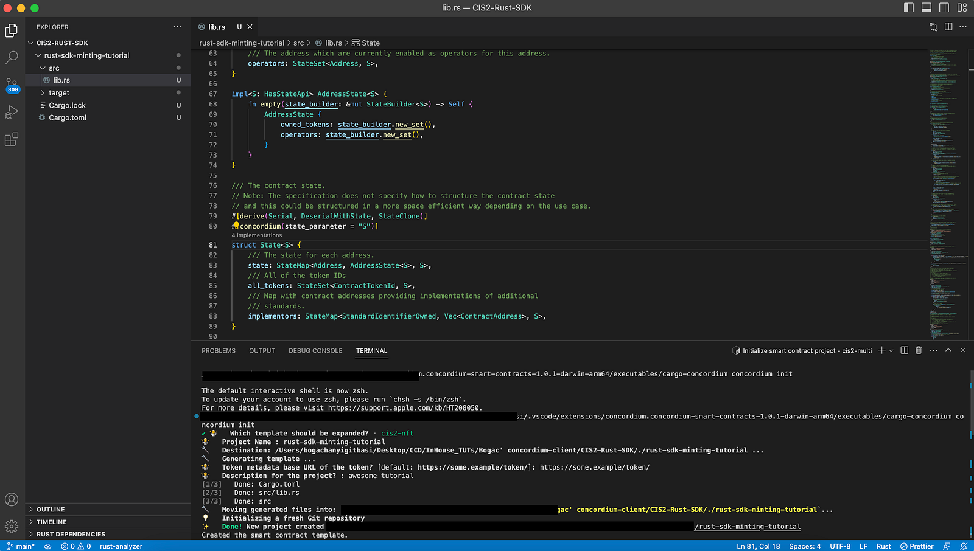Select language mode Rust in status bar
Viewport: 974px width, 551px height.
click(883, 546)
